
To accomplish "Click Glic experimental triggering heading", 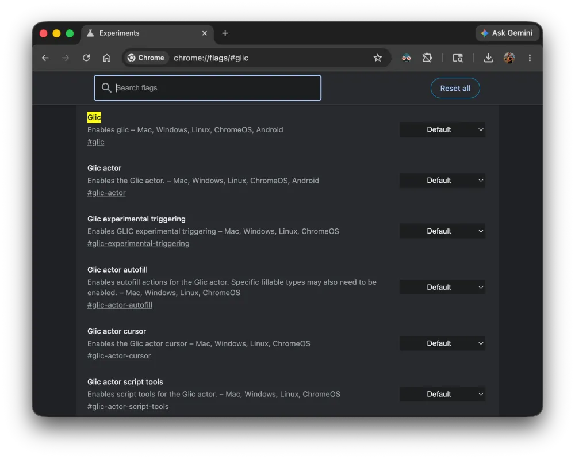I will coord(136,219).
